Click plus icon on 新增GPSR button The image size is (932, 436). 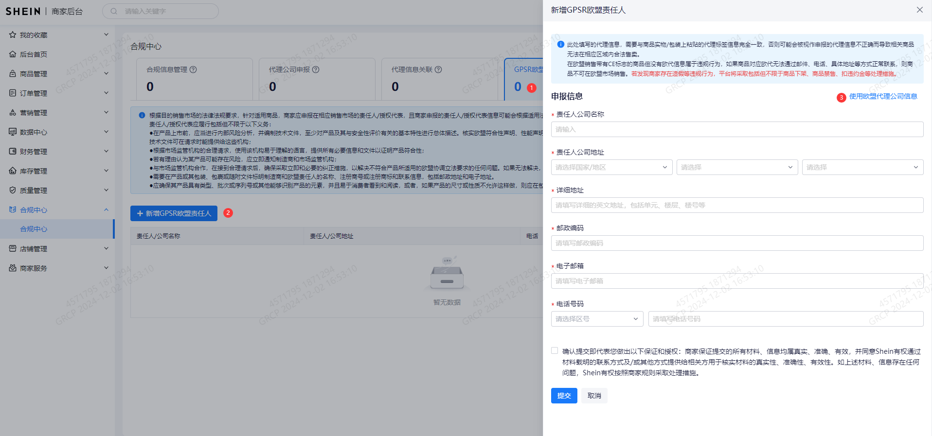(x=140, y=213)
